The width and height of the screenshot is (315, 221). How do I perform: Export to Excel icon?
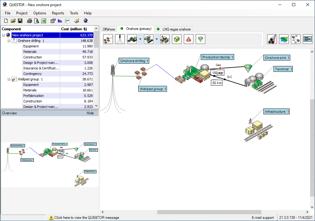[44, 21]
